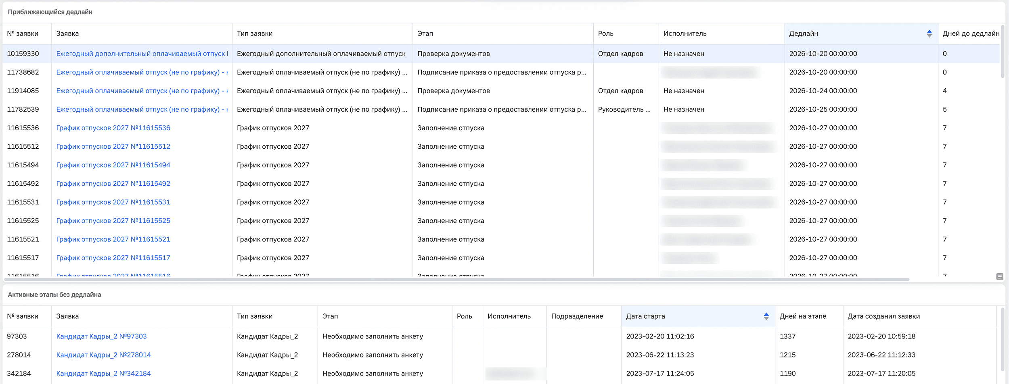Image resolution: width=1009 pixels, height=384 pixels.
Task: Select days-on-stage value 1215
Action: tap(788, 355)
